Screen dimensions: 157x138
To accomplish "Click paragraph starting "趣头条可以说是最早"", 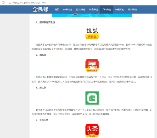I will tap(92, 112).
